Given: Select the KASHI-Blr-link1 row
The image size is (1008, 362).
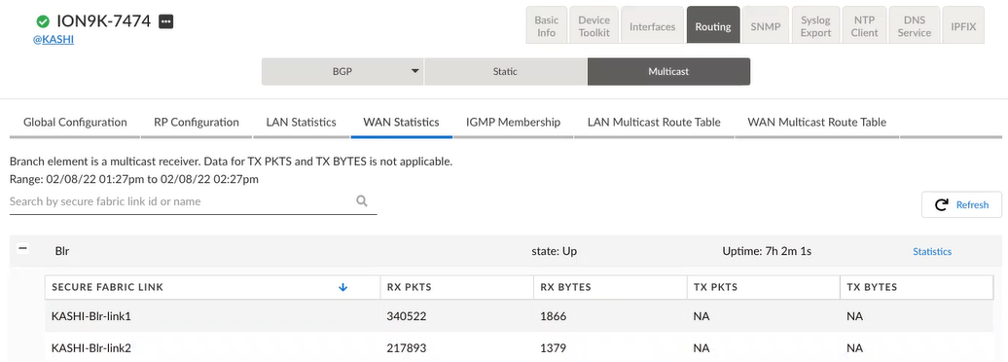Looking at the screenshot, I should coord(520,316).
